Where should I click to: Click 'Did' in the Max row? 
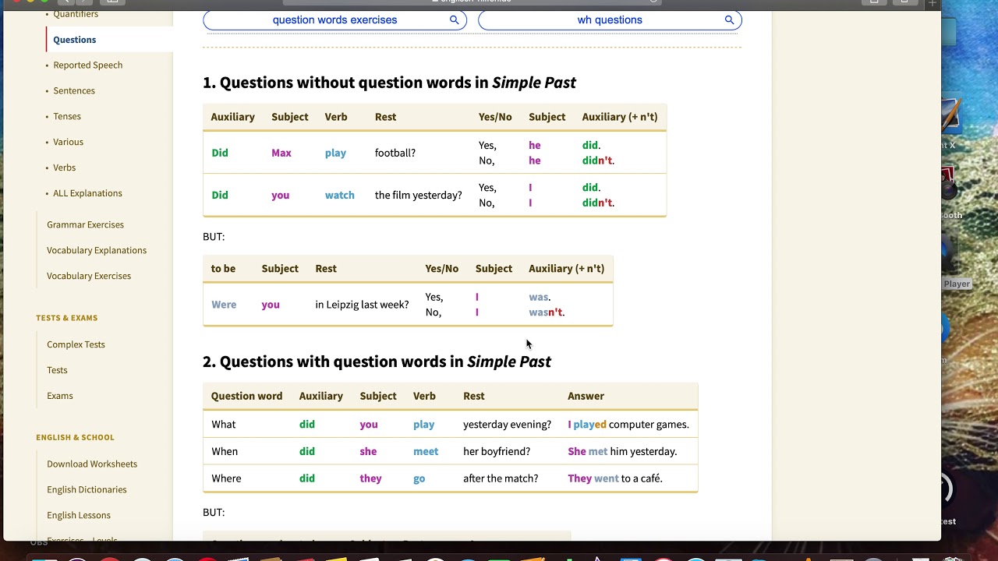coord(220,153)
